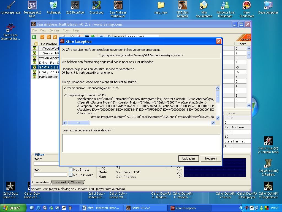Click the Windows start button
282x212 pixels.
coord(13,208)
